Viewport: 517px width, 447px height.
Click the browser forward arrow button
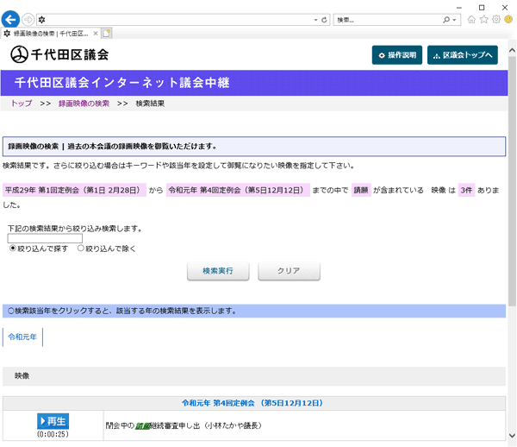point(28,20)
